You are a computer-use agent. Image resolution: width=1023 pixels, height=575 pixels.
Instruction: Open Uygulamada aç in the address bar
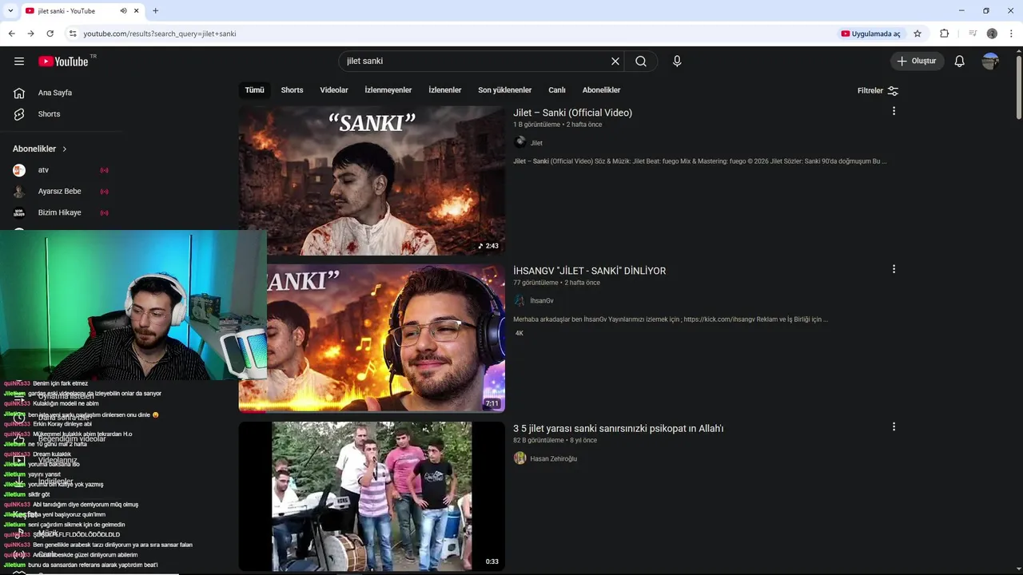click(870, 34)
